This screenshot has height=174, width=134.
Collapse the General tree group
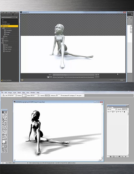[x=1, y=26]
